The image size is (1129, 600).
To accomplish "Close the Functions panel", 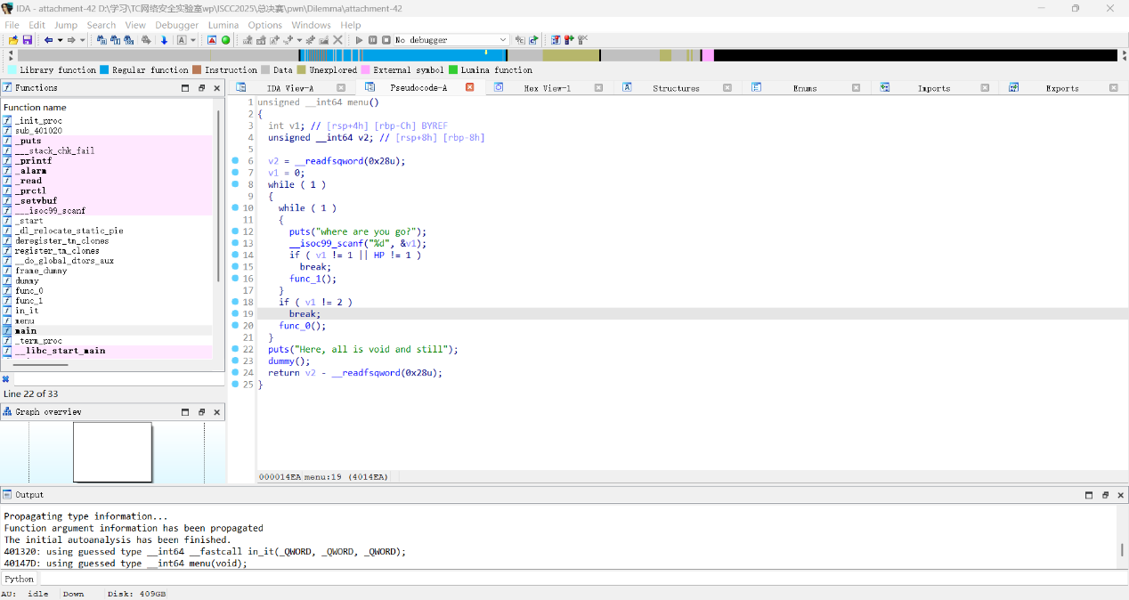I will 217,88.
